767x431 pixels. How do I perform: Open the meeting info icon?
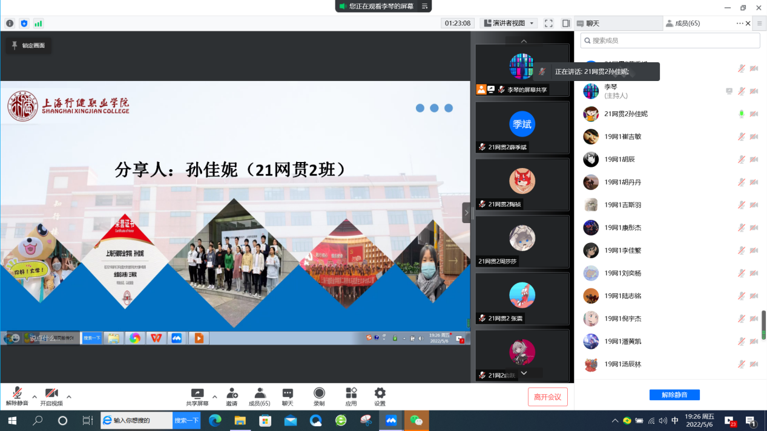pos(10,24)
